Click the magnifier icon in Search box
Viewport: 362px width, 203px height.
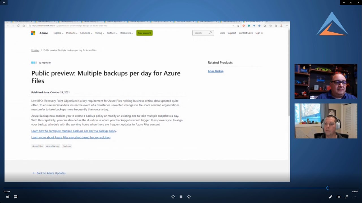tap(210, 33)
